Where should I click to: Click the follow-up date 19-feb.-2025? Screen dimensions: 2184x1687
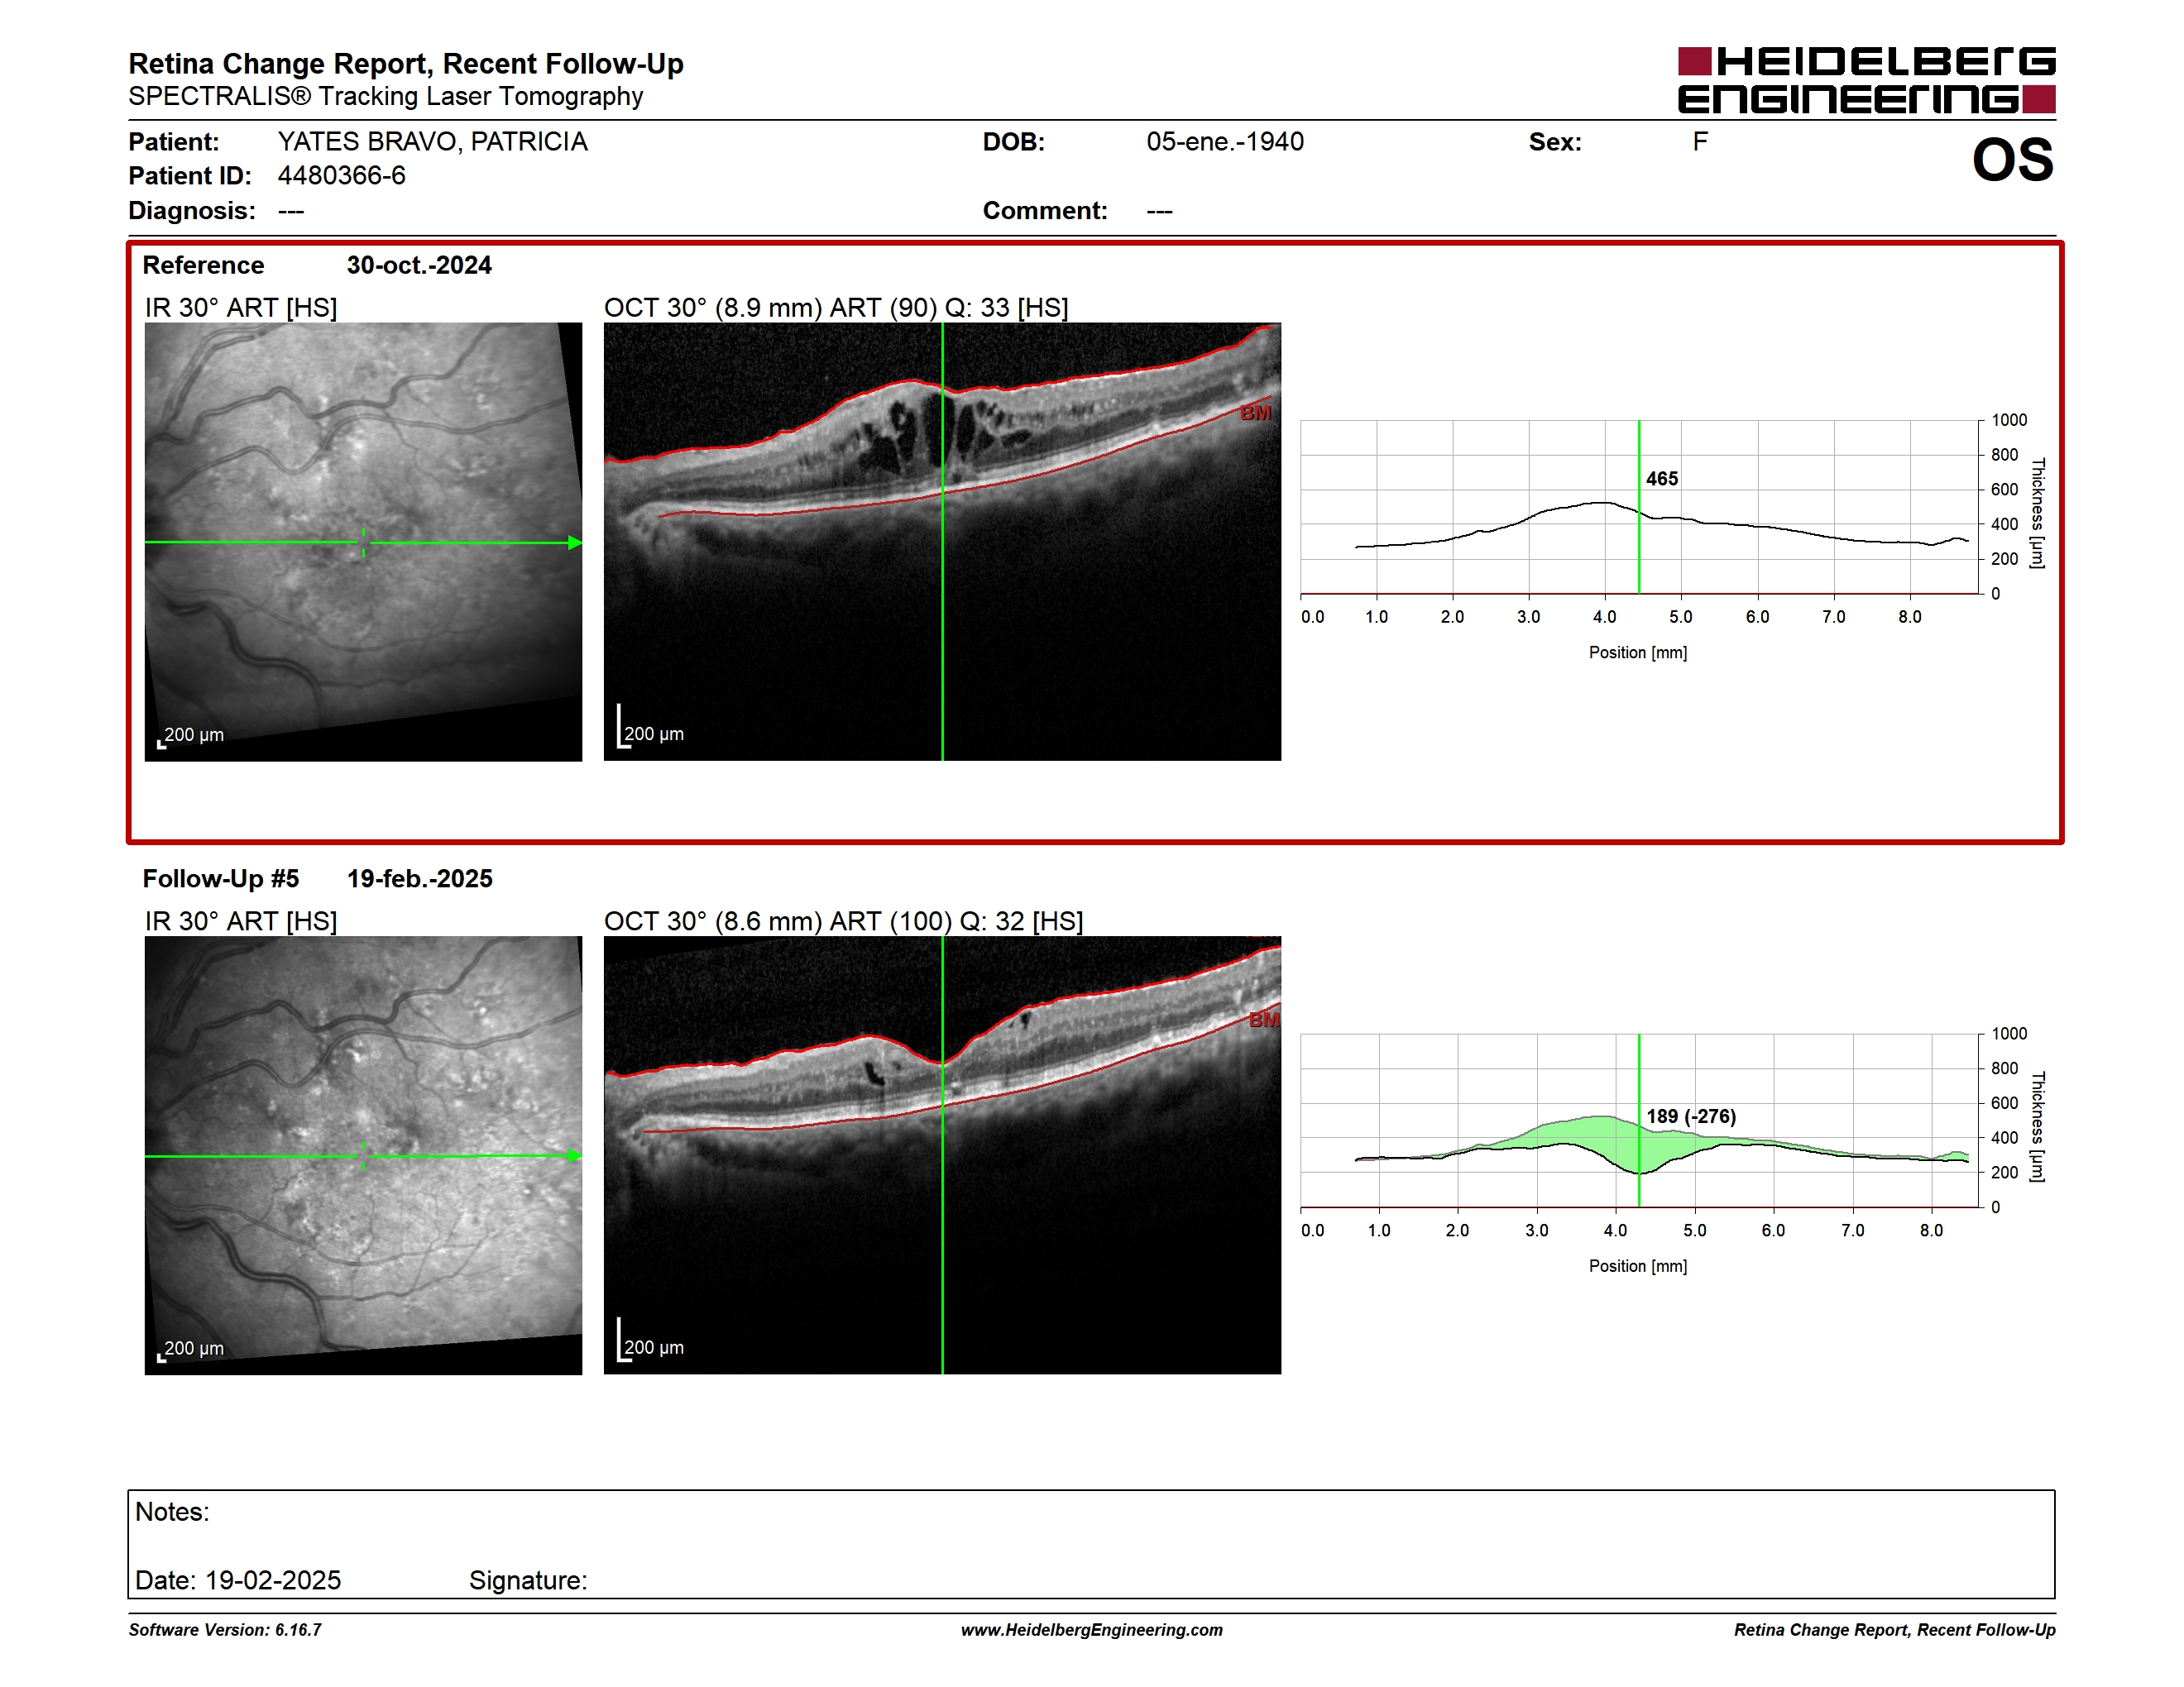click(x=419, y=878)
